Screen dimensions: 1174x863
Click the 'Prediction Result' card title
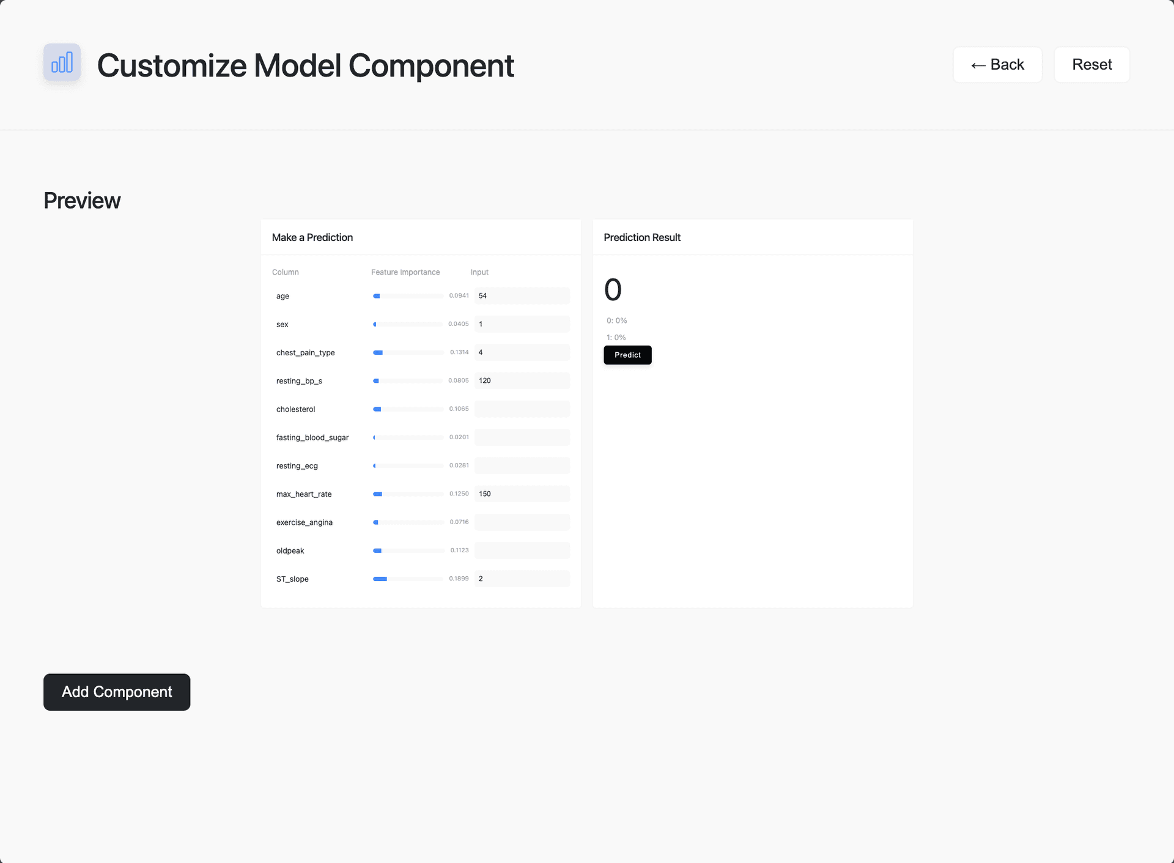coord(642,237)
